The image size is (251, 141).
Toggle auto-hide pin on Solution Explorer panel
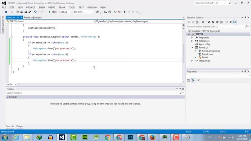coord(245,17)
